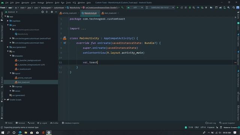
Task: Click the Collapse All icon in the Project panel
Action: pyautogui.click(x=47, y=12)
